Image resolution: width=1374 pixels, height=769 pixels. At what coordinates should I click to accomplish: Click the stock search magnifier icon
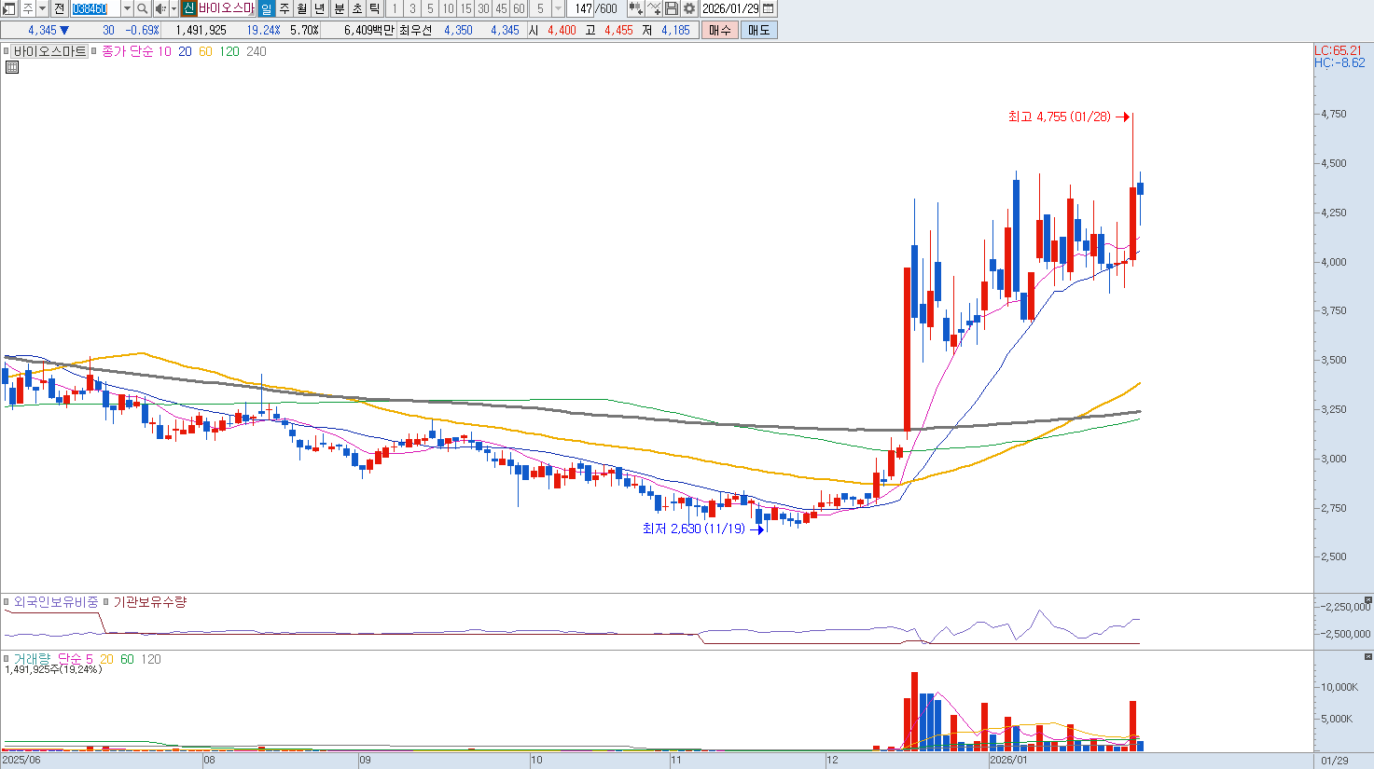pyautogui.click(x=142, y=8)
